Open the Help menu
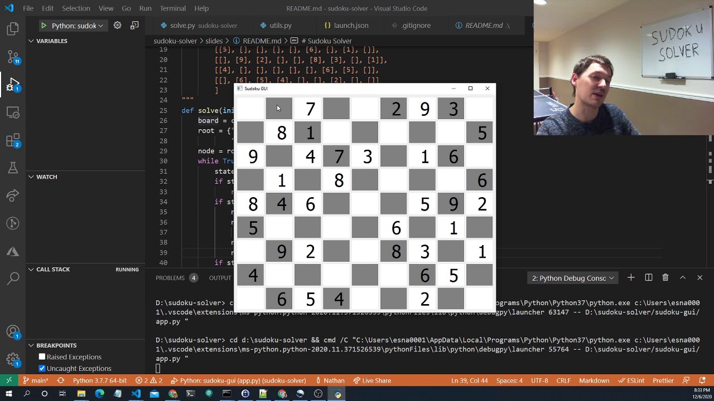714x401 pixels. point(201,8)
